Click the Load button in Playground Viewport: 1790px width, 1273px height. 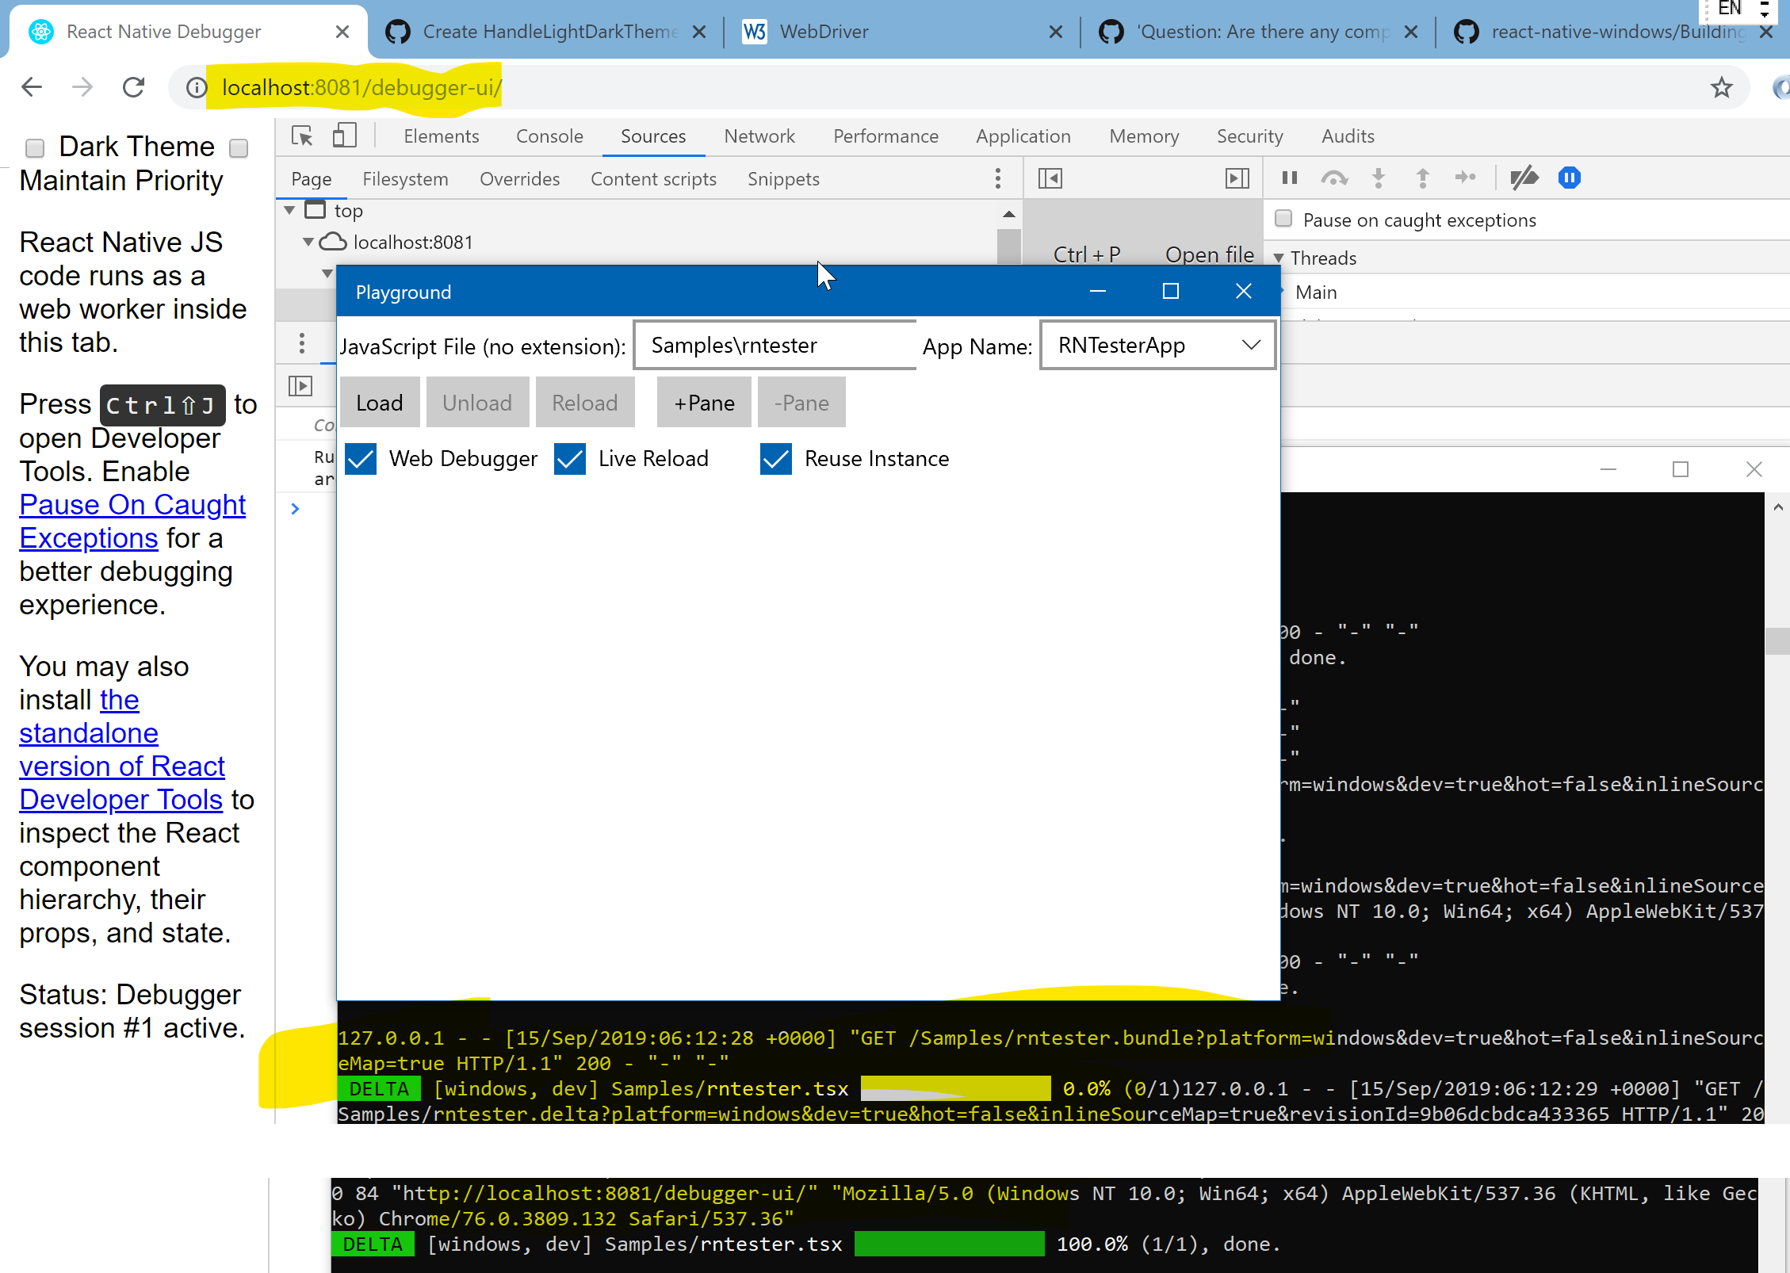379,402
